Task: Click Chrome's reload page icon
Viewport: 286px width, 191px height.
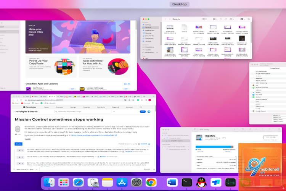Action: pyautogui.click(x=21, y=100)
